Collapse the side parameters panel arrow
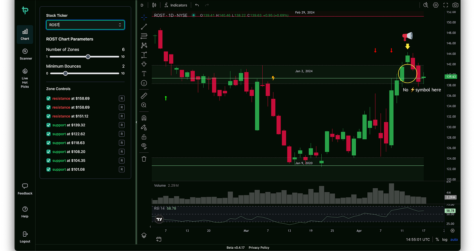 136,122
